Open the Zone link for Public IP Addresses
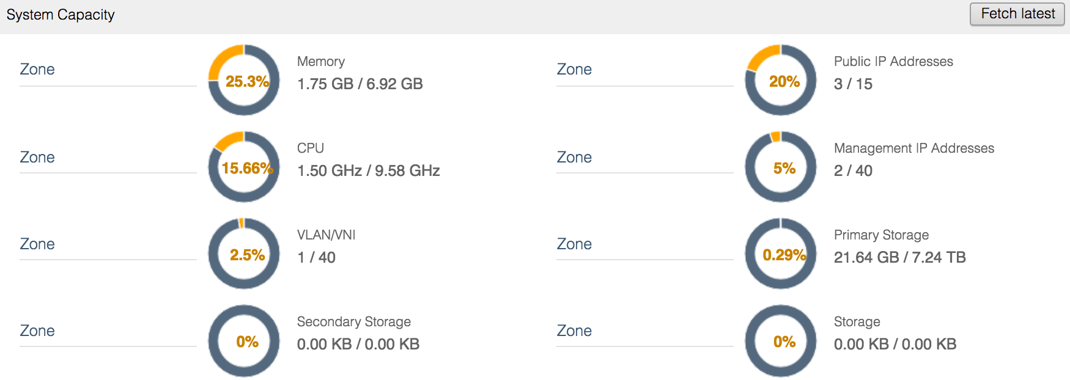Screen dimensions: 1070x380 574,69
